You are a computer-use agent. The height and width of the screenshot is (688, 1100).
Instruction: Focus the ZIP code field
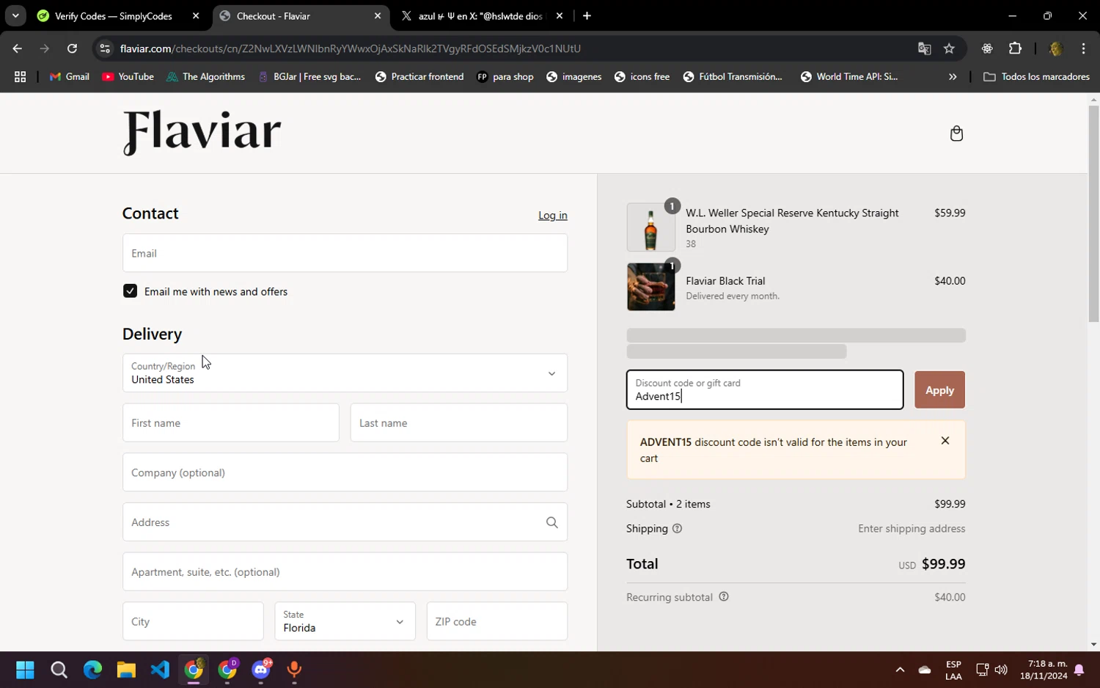point(497,621)
